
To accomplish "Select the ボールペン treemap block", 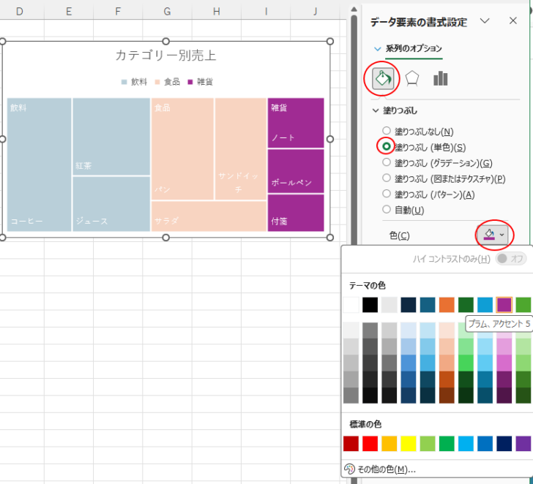I will 296,171.
